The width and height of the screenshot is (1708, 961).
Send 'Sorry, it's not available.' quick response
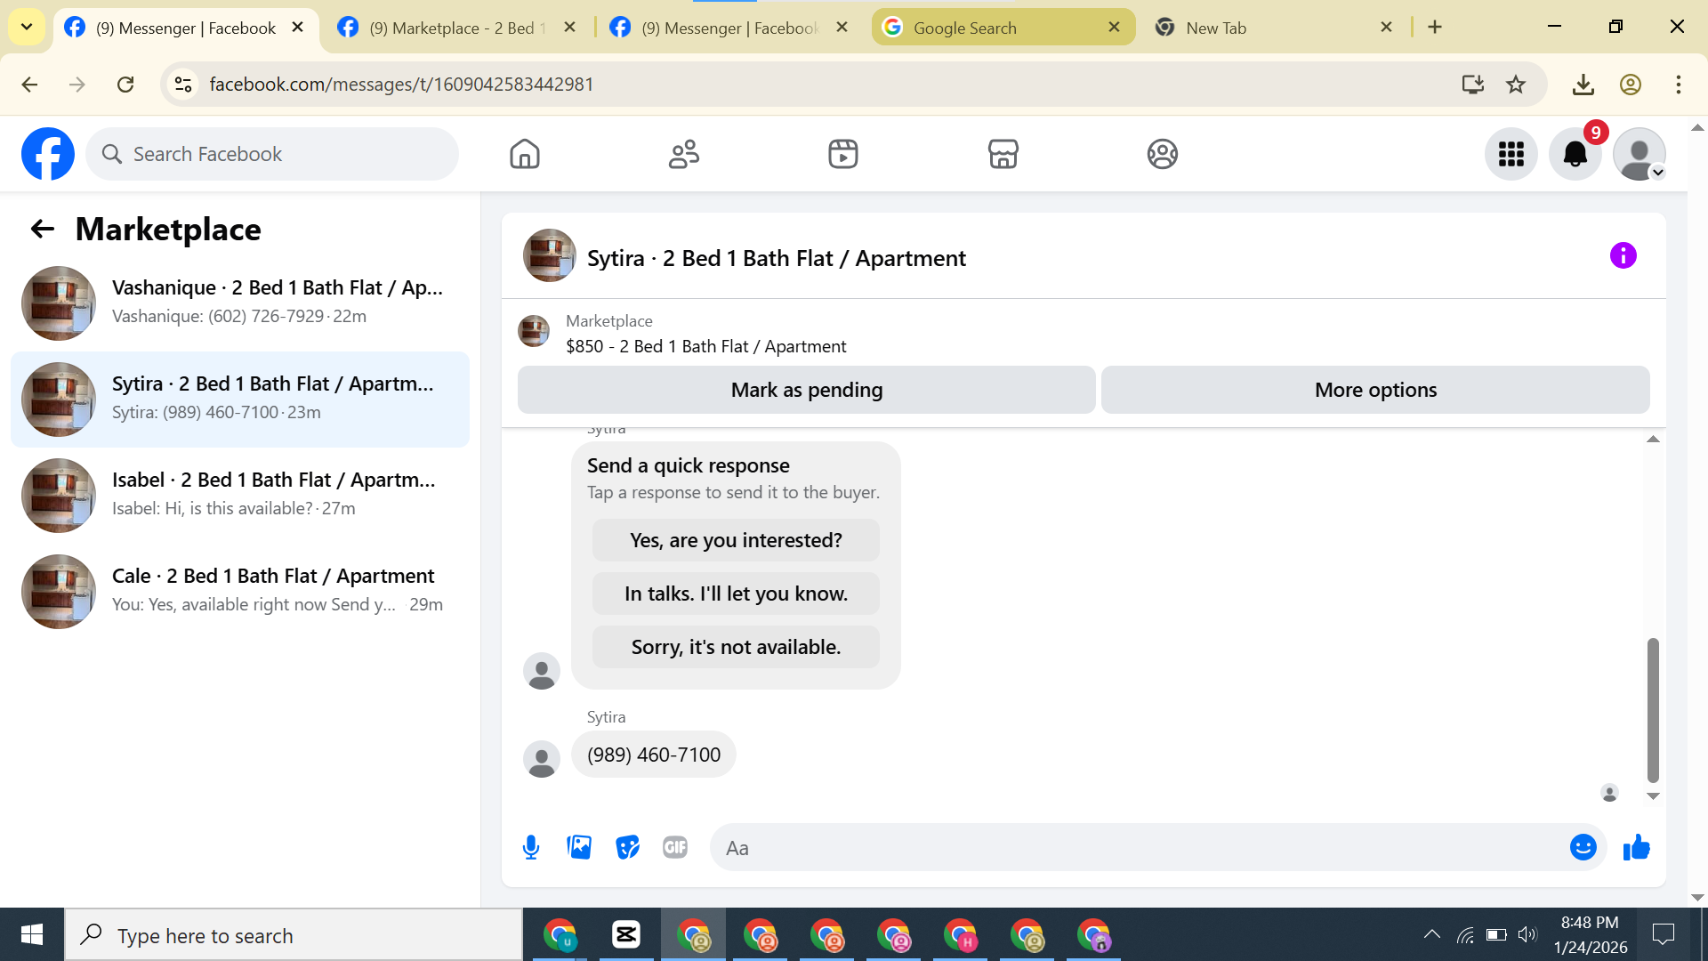(x=736, y=647)
